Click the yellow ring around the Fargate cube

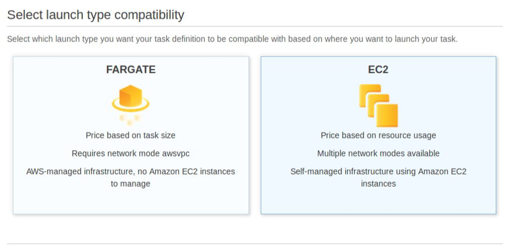(x=130, y=105)
